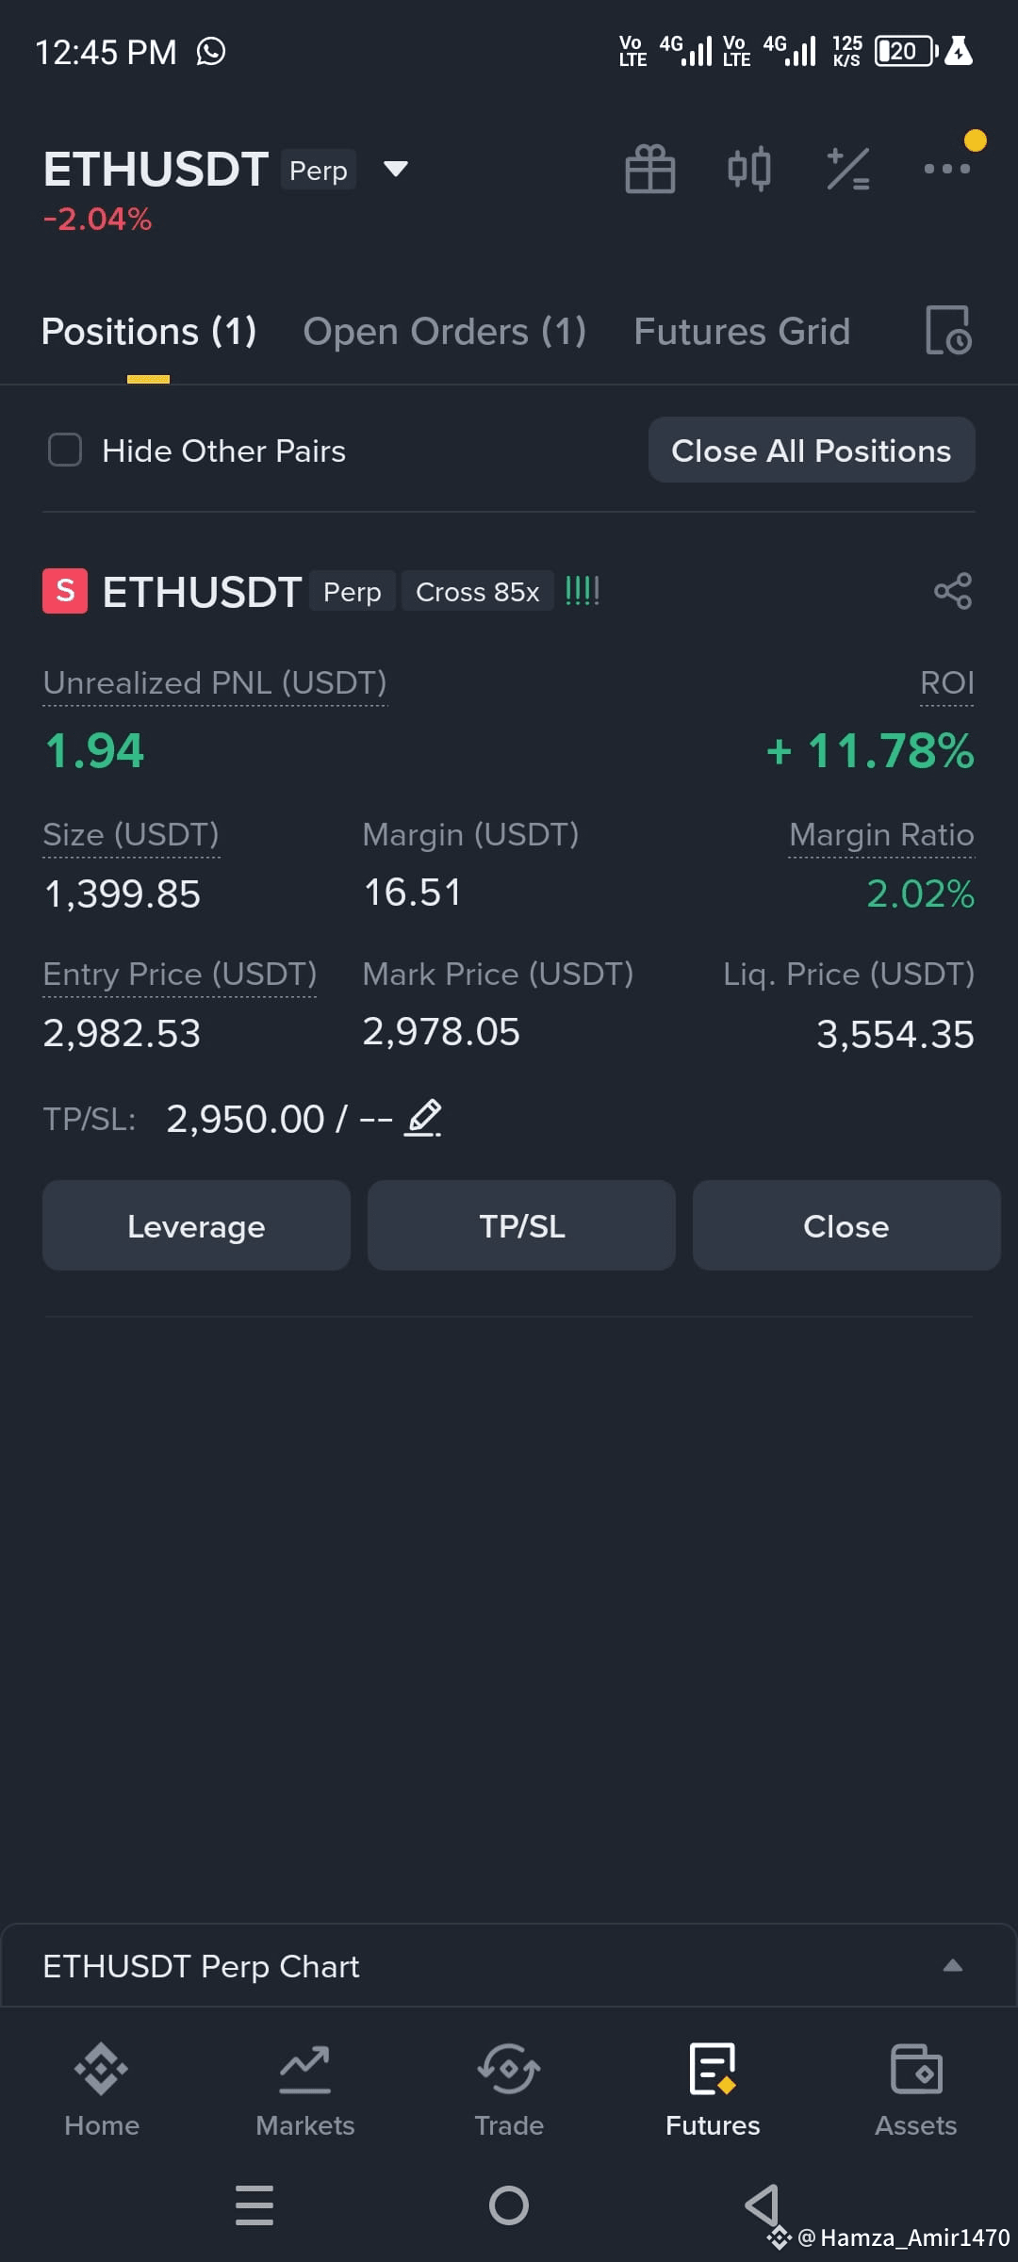1018x2262 pixels.
Task: Open the candlestick chart icon
Action: coord(749,170)
